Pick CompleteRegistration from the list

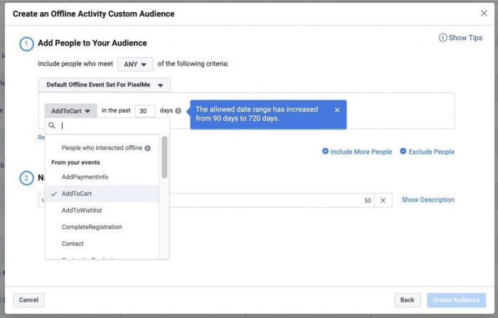point(92,227)
